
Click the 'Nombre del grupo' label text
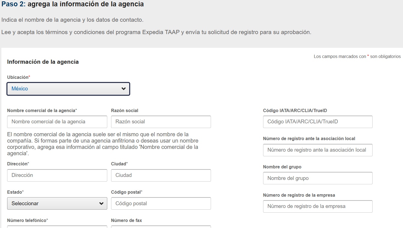[x=282, y=167]
